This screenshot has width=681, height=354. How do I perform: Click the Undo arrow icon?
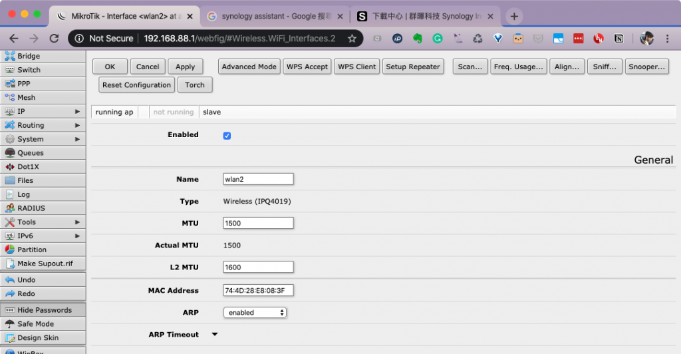point(9,279)
